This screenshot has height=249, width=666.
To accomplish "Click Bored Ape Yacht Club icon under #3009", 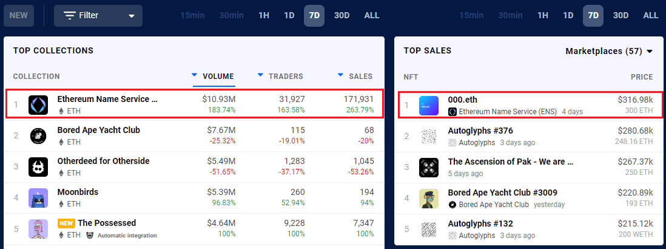I will click(x=452, y=205).
